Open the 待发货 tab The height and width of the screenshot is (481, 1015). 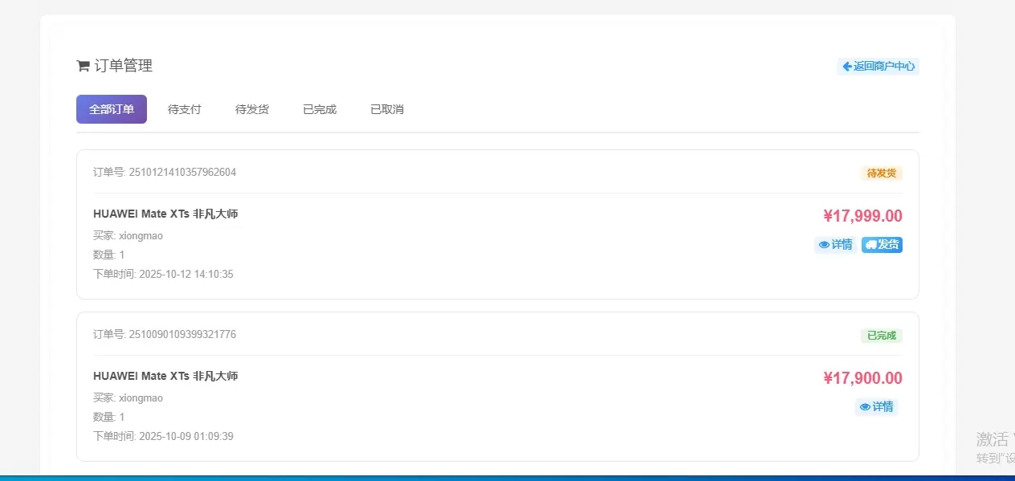pos(251,109)
